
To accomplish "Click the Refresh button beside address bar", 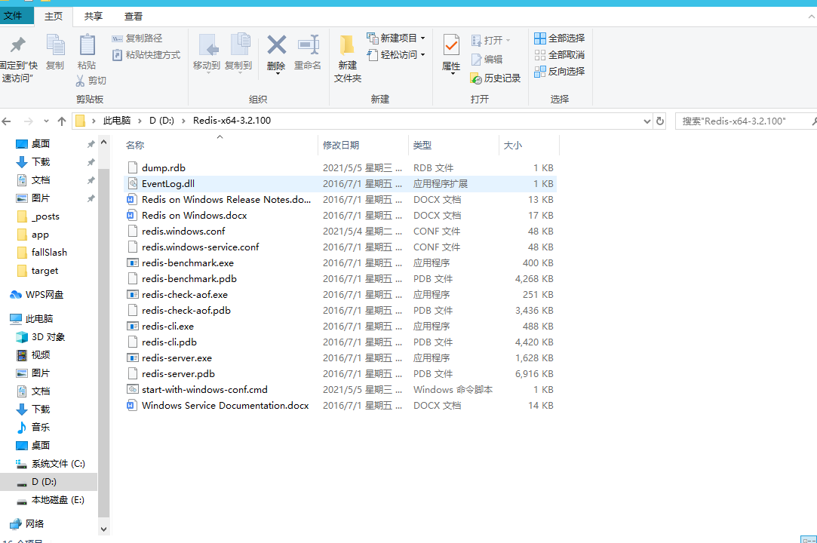I will (x=660, y=121).
